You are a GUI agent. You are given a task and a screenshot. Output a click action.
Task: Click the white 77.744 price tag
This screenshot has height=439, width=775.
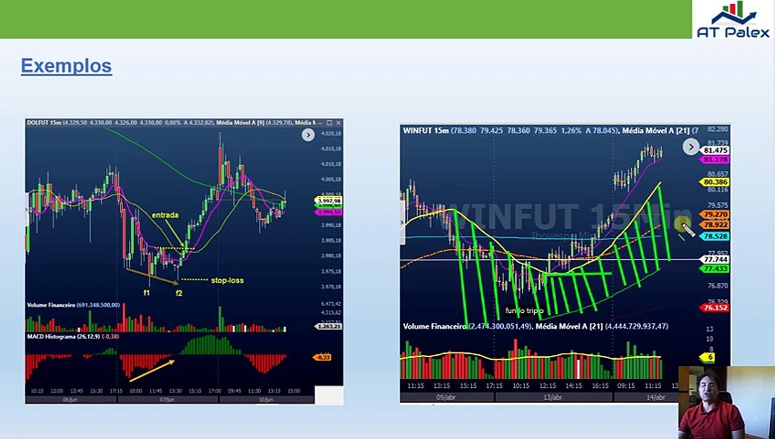715,259
